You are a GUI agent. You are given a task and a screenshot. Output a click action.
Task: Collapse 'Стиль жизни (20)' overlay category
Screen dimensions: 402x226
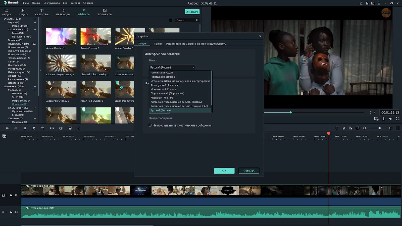pyautogui.click(x=35, y=108)
